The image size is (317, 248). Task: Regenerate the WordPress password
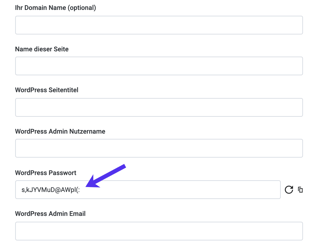coord(289,190)
